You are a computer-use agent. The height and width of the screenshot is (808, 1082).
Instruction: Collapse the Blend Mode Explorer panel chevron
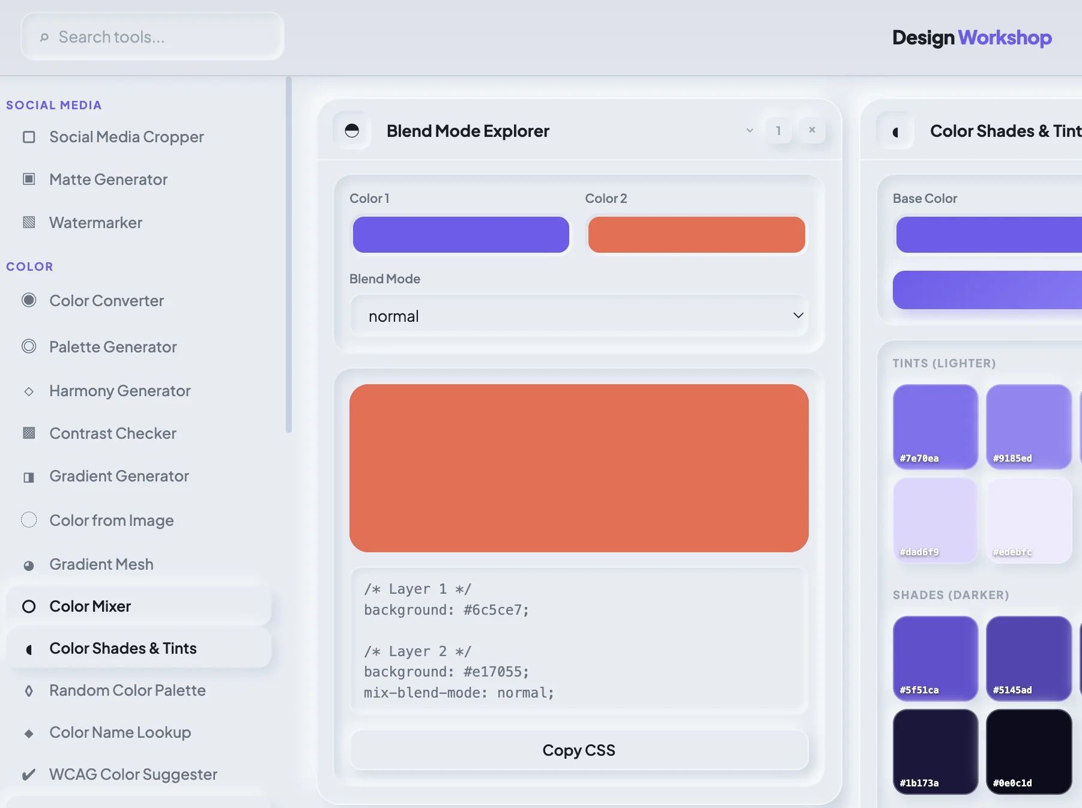point(749,130)
